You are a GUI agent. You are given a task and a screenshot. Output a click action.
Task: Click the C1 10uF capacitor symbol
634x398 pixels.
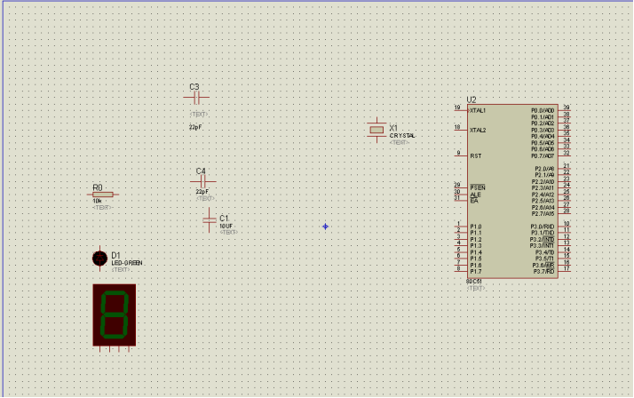coord(209,220)
